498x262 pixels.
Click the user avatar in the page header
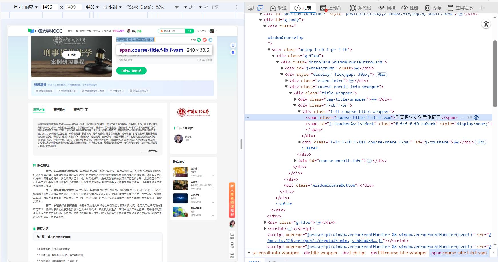point(212,31)
